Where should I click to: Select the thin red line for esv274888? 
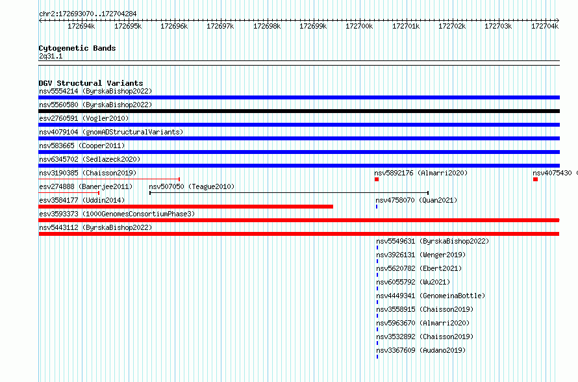[69, 193]
